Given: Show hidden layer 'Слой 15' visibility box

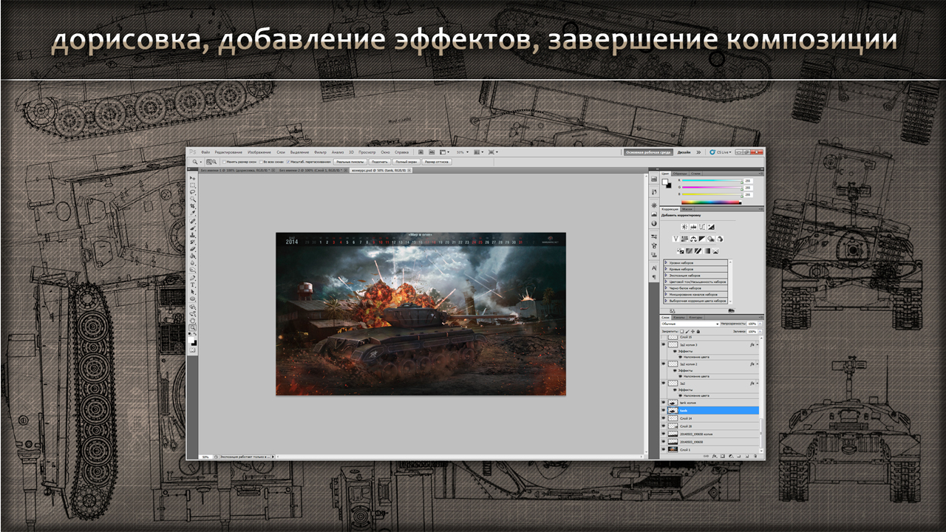Looking at the screenshot, I should pyautogui.click(x=664, y=337).
